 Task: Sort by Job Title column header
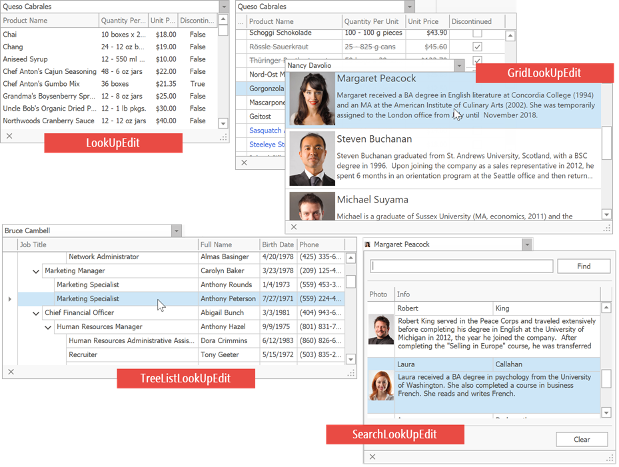click(107, 244)
